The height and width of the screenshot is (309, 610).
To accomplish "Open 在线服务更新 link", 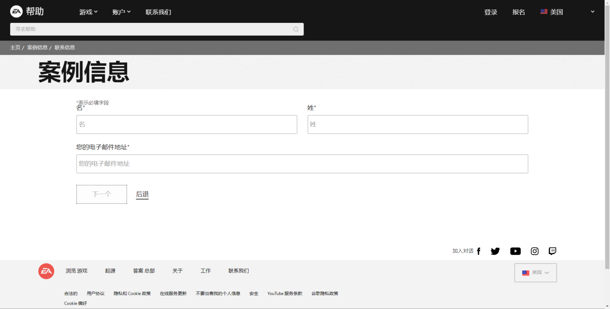I will [x=173, y=293].
